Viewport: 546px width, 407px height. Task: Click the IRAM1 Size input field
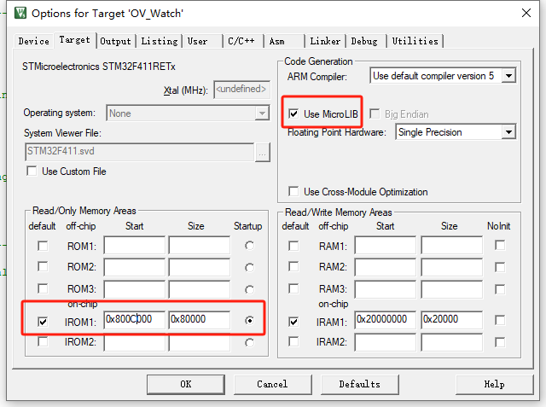pos(451,320)
